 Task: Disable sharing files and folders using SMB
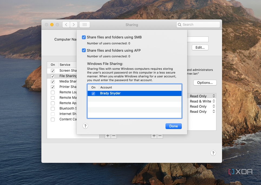(x=84, y=37)
